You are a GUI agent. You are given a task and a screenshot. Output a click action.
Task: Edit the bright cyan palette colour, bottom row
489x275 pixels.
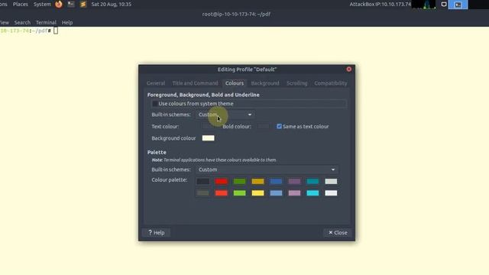pyautogui.click(x=313, y=193)
